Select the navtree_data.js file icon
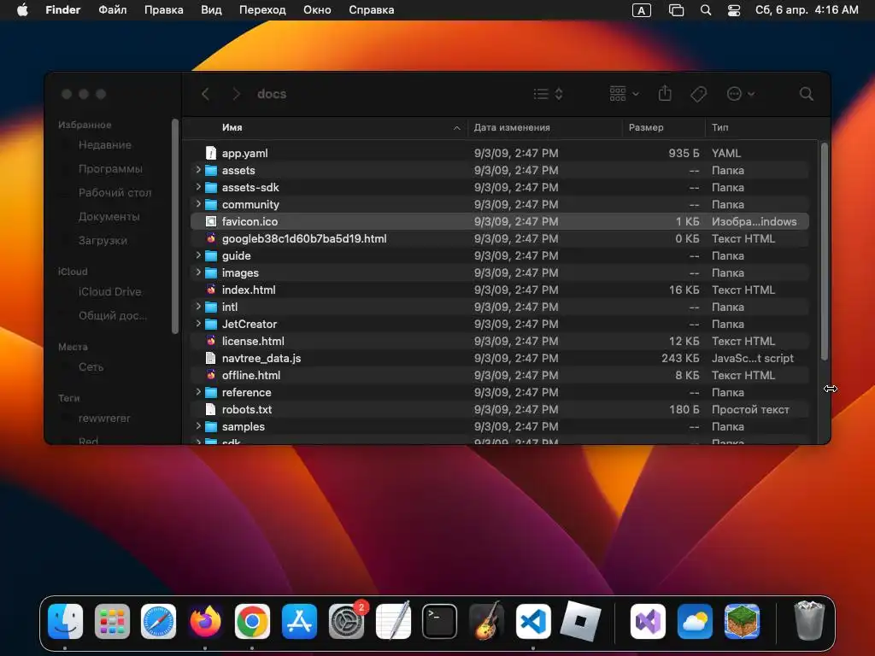 211,358
